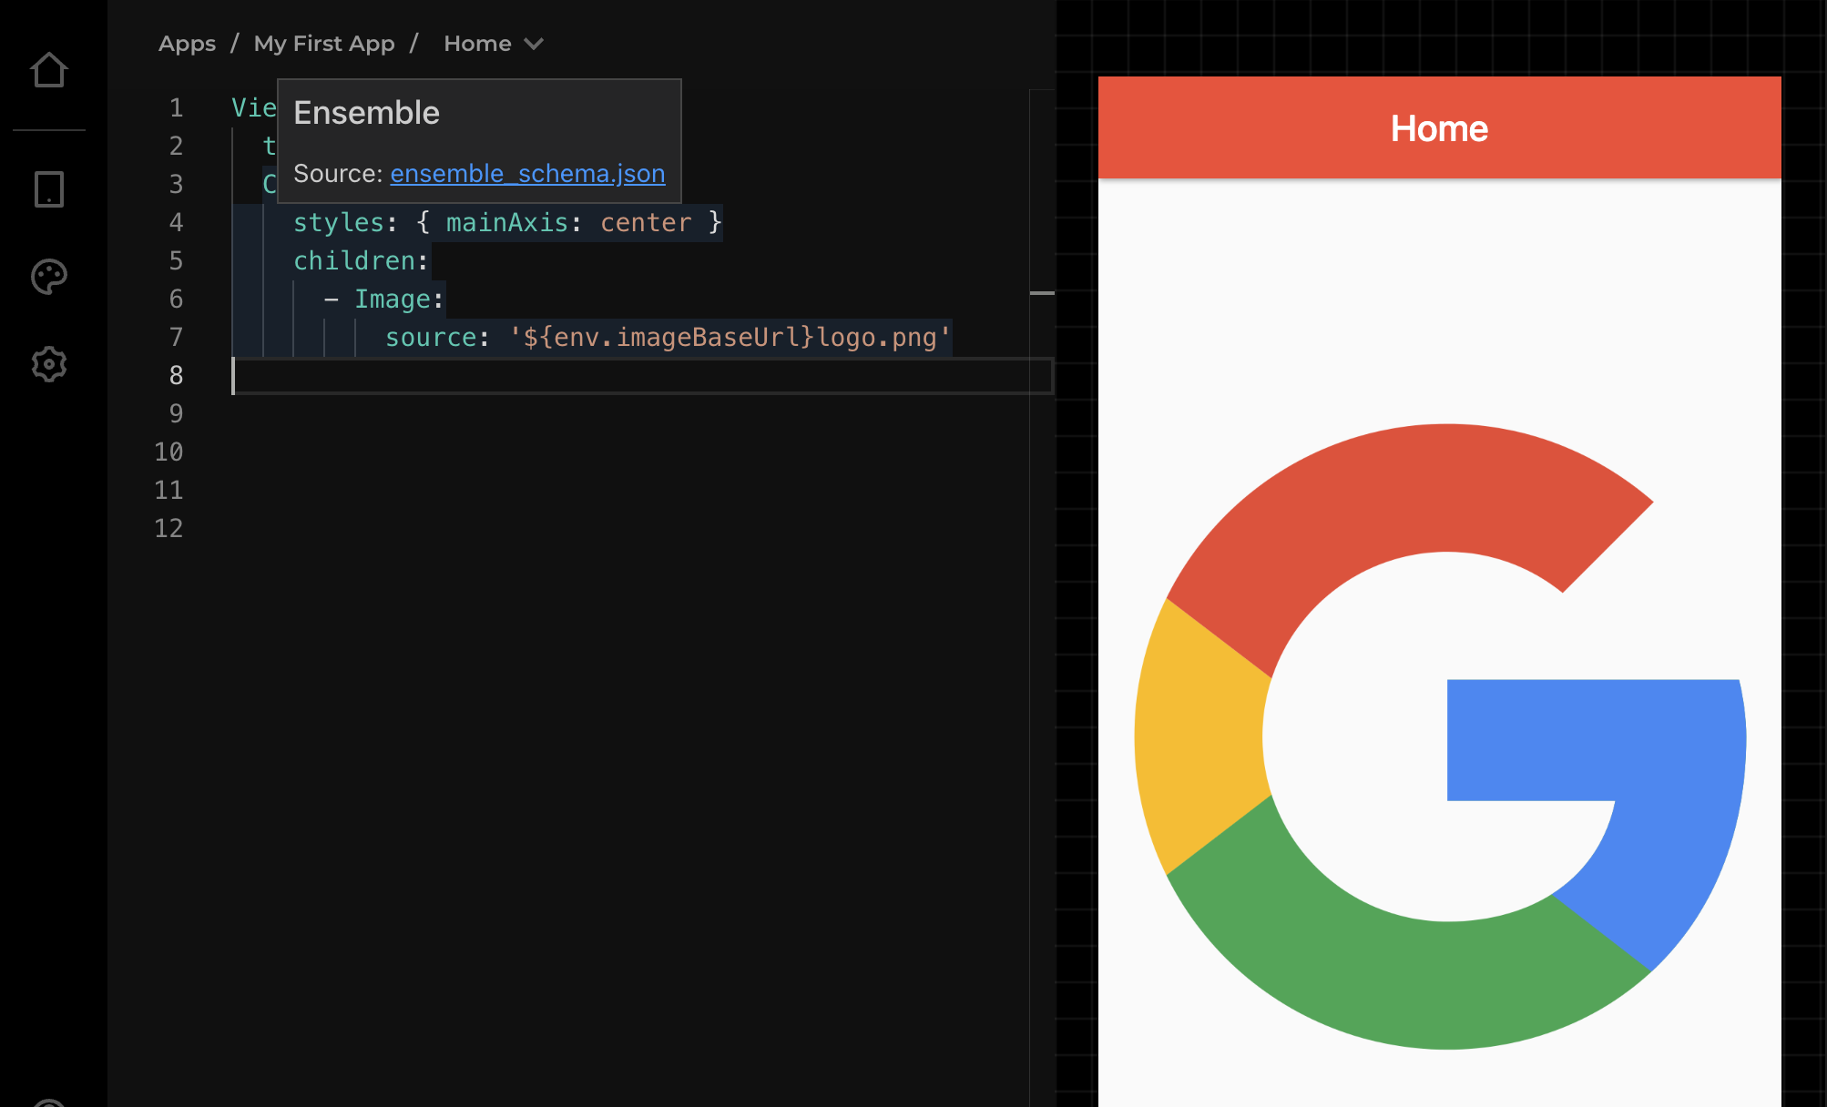The width and height of the screenshot is (1827, 1107).
Task: Click the home icon in the sidebar
Action: [x=48, y=70]
